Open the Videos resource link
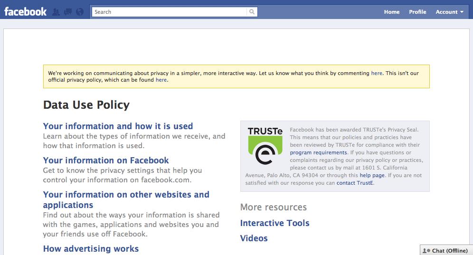This screenshot has width=473, height=255. pyautogui.click(x=254, y=238)
